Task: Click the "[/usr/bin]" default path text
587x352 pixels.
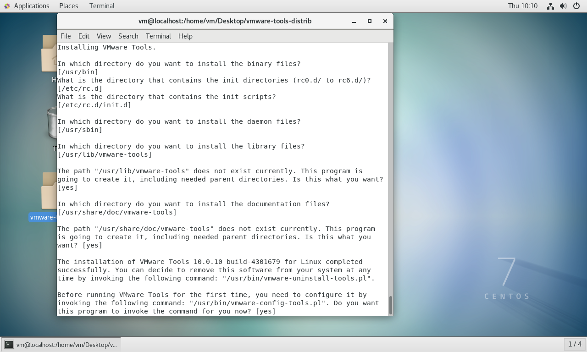Action: pyautogui.click(x=78, y=72)
